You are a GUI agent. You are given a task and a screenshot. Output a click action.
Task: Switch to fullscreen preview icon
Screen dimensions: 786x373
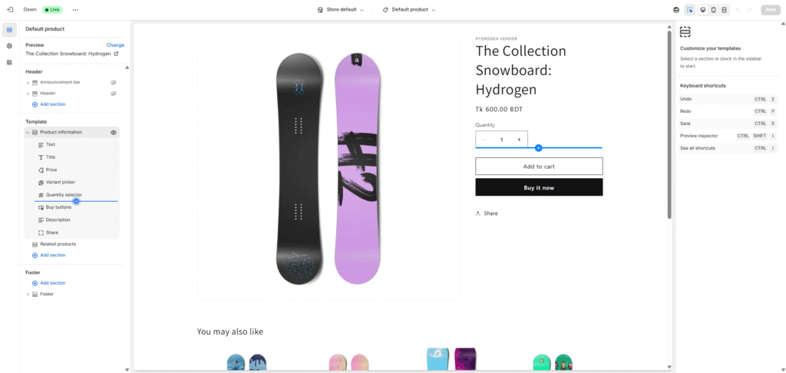click(x=725, y=10)
